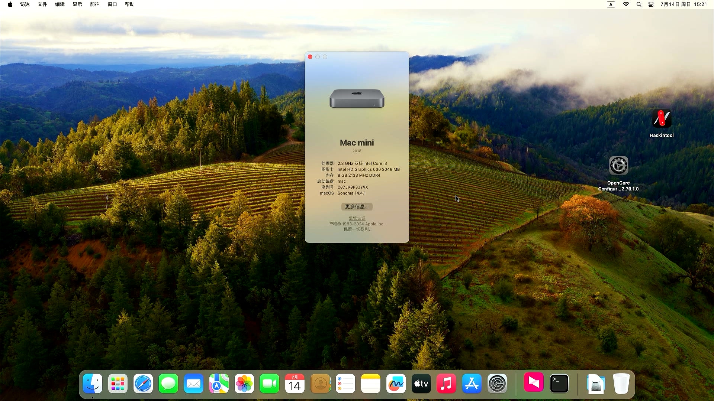This screenshot has width=714, height=401.
Task: Open the Messages app in the Dock
Action: tap(168, 384)
